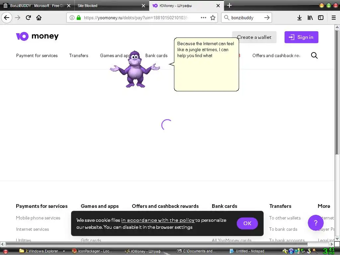This screenshot has width=340, height=255.
Task: Open the Library bookshelf icon
Action: coord(310,18)
